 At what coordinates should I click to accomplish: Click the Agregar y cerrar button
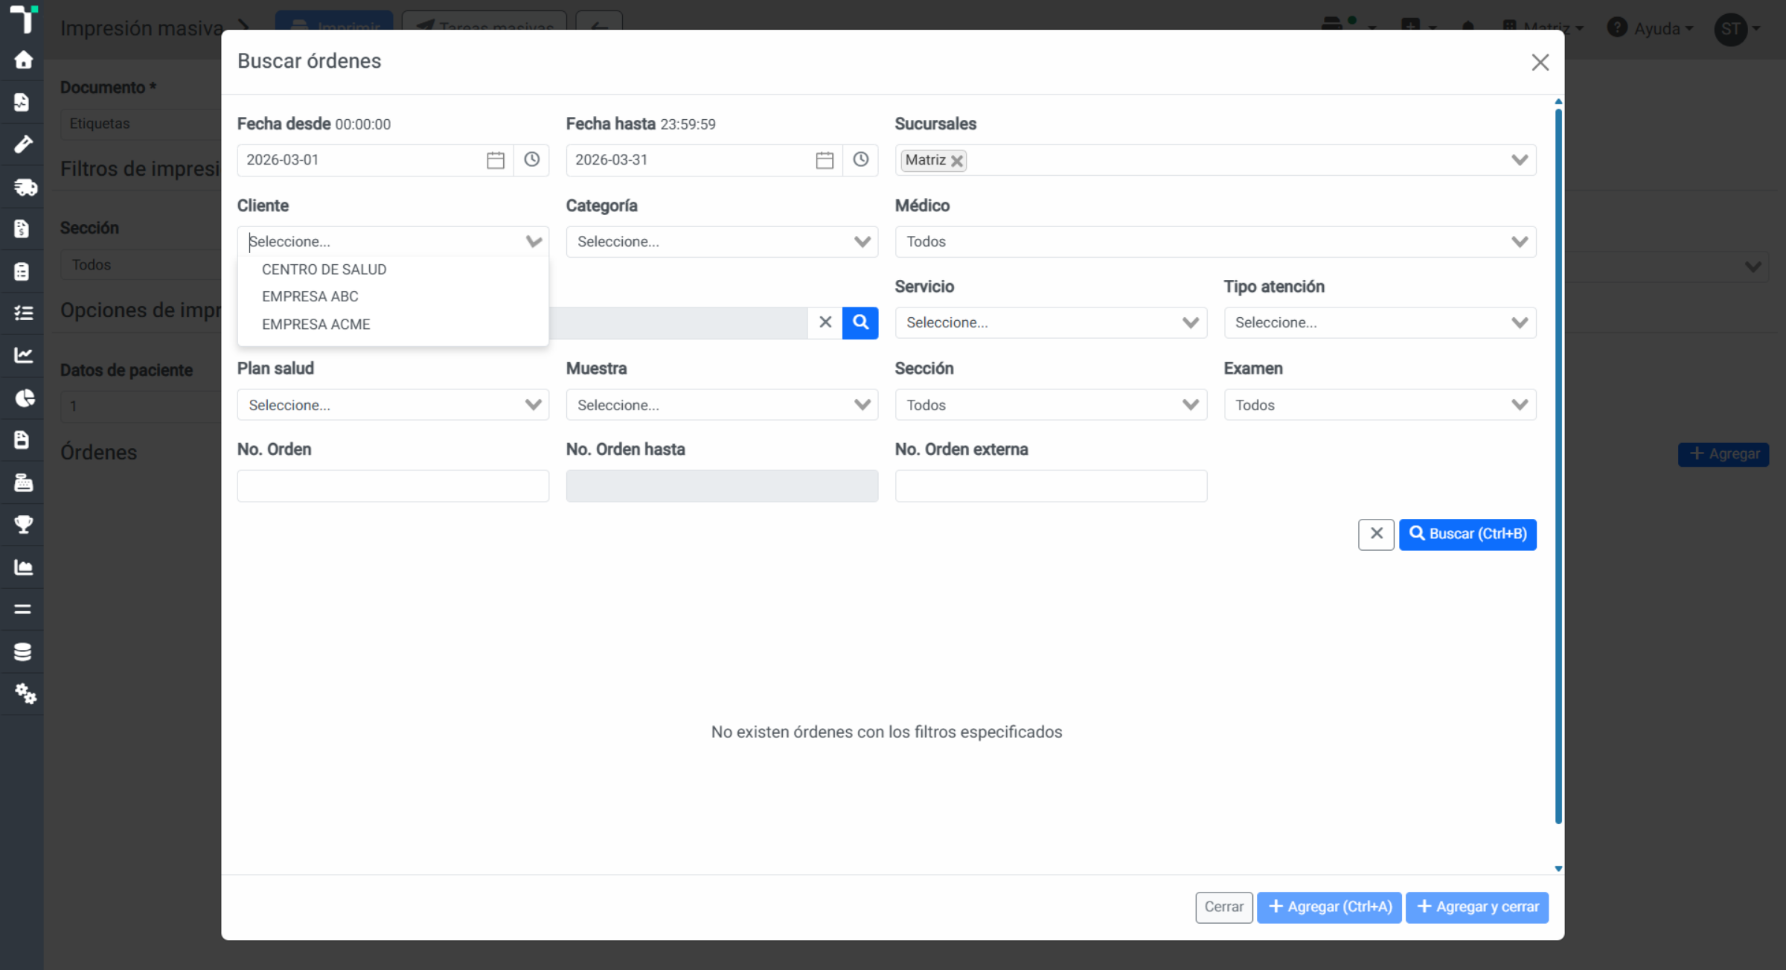click(1477, 907)
